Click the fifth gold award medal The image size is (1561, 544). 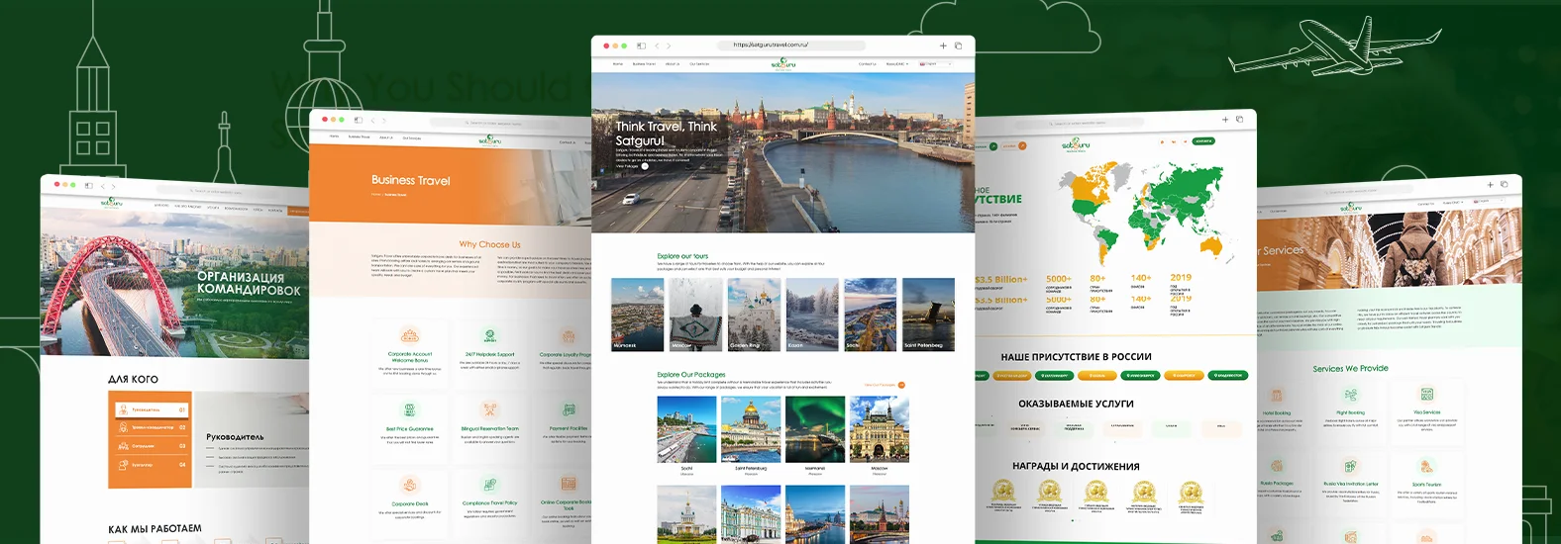[x=1190, y=491]
